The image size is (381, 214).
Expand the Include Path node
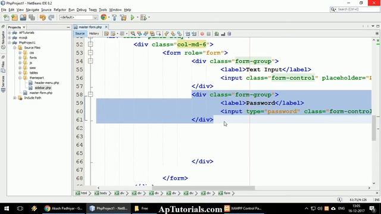pyautogui.click(x=14, y=97)
